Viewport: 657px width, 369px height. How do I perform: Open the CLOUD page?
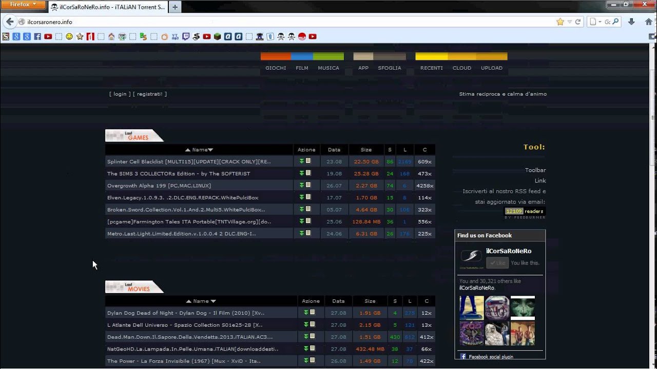[x=462, y=68]
